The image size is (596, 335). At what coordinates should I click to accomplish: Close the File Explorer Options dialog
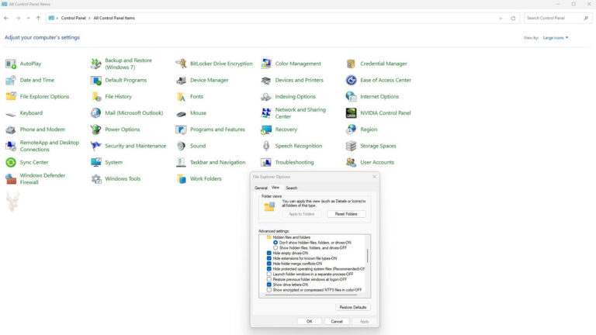pyautogui.click(x=374, y=177)
